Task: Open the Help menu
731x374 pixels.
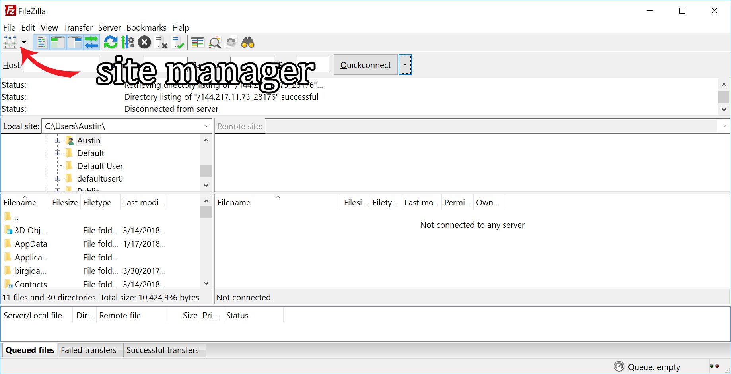Action: pos(181,28)
